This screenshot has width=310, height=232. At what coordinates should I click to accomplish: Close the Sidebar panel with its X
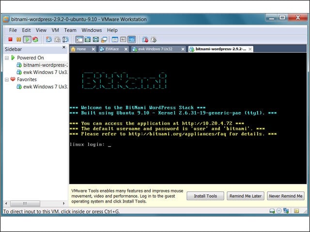click(x=64, y=47)
